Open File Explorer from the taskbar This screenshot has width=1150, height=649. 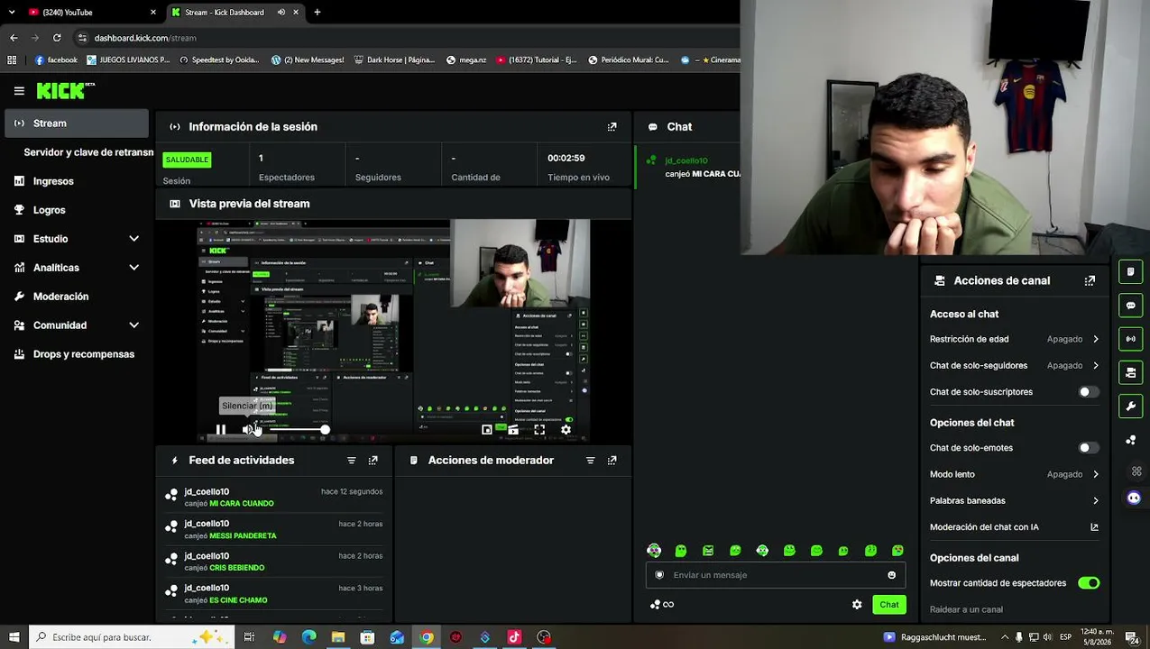click(x=338, y=637)
